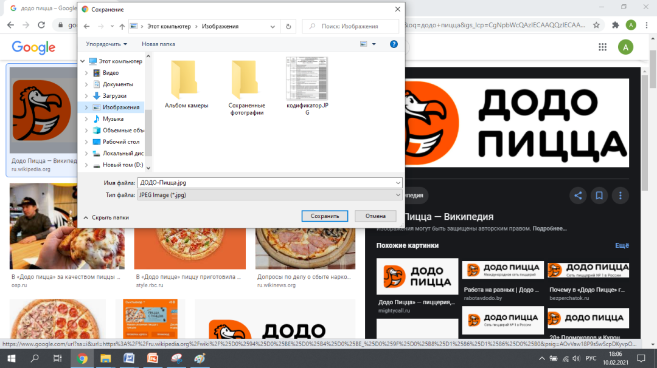Open the Chrome extensions puzzle icon
657x368 pixels.
(x=615, y=25)
